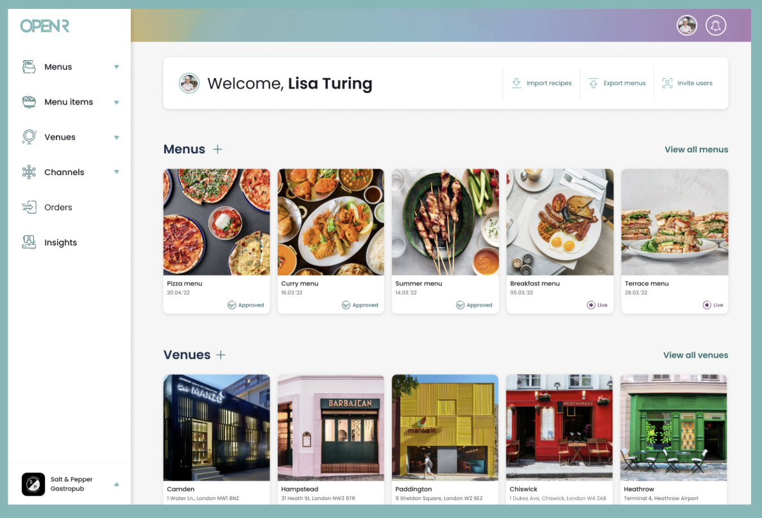Open the user profile avatar in header
Screen dimensions: 762x518
687,25
